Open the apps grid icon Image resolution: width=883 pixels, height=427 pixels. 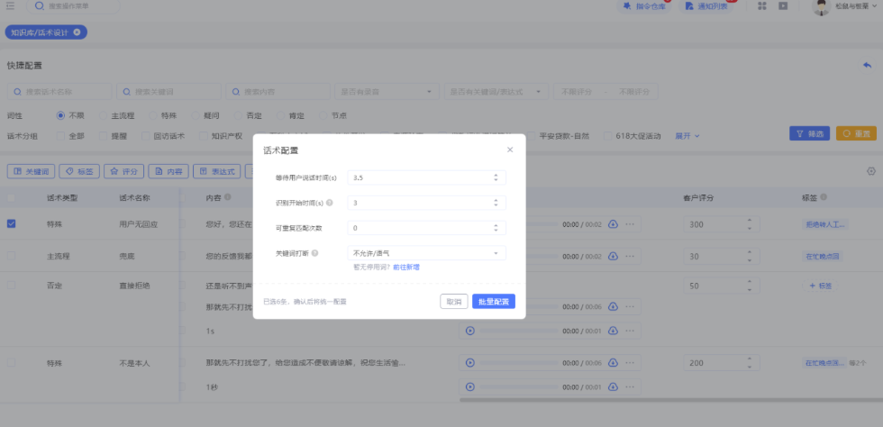[762, 5]
